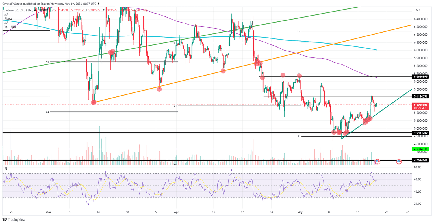Open the RSI indicator legend entry

[x=6, y=169]
